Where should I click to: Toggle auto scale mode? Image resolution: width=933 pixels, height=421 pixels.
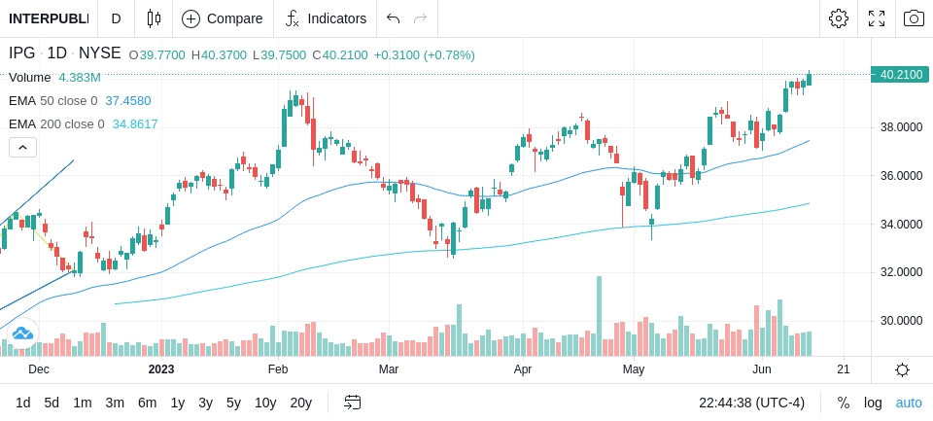click(909, 403)
